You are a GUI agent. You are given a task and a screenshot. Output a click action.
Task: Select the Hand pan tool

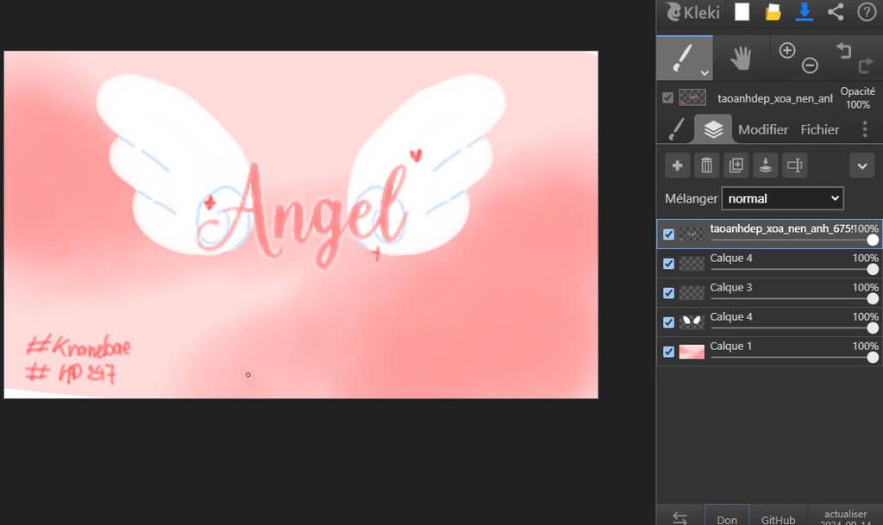tap(741, 59)
